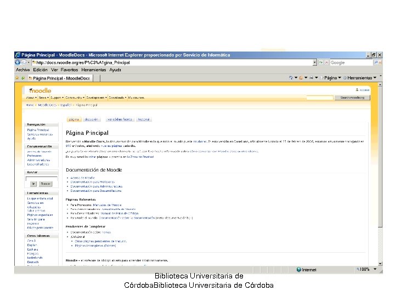
Task: Expand the Community menu on moodle navbar
Action: coord(75,98)
